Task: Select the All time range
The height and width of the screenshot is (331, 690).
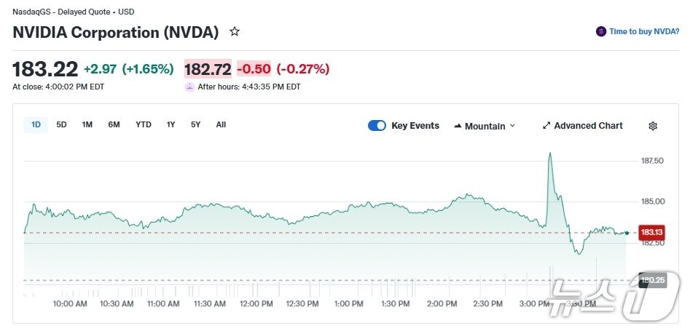Action: [x=221, y=124]
